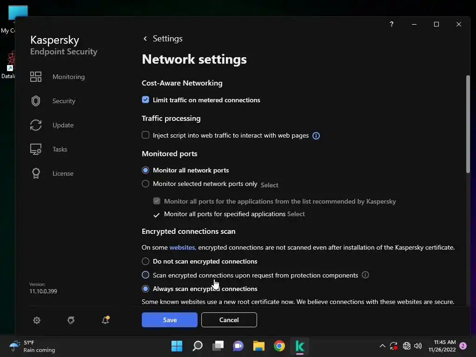
Task: Save the network settings
Action: click(x=169, y=320)
